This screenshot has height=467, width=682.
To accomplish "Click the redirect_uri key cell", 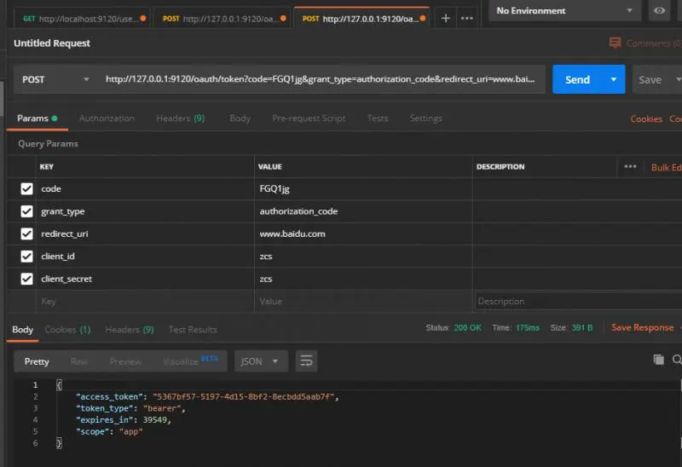I will (x=145, y=234).
